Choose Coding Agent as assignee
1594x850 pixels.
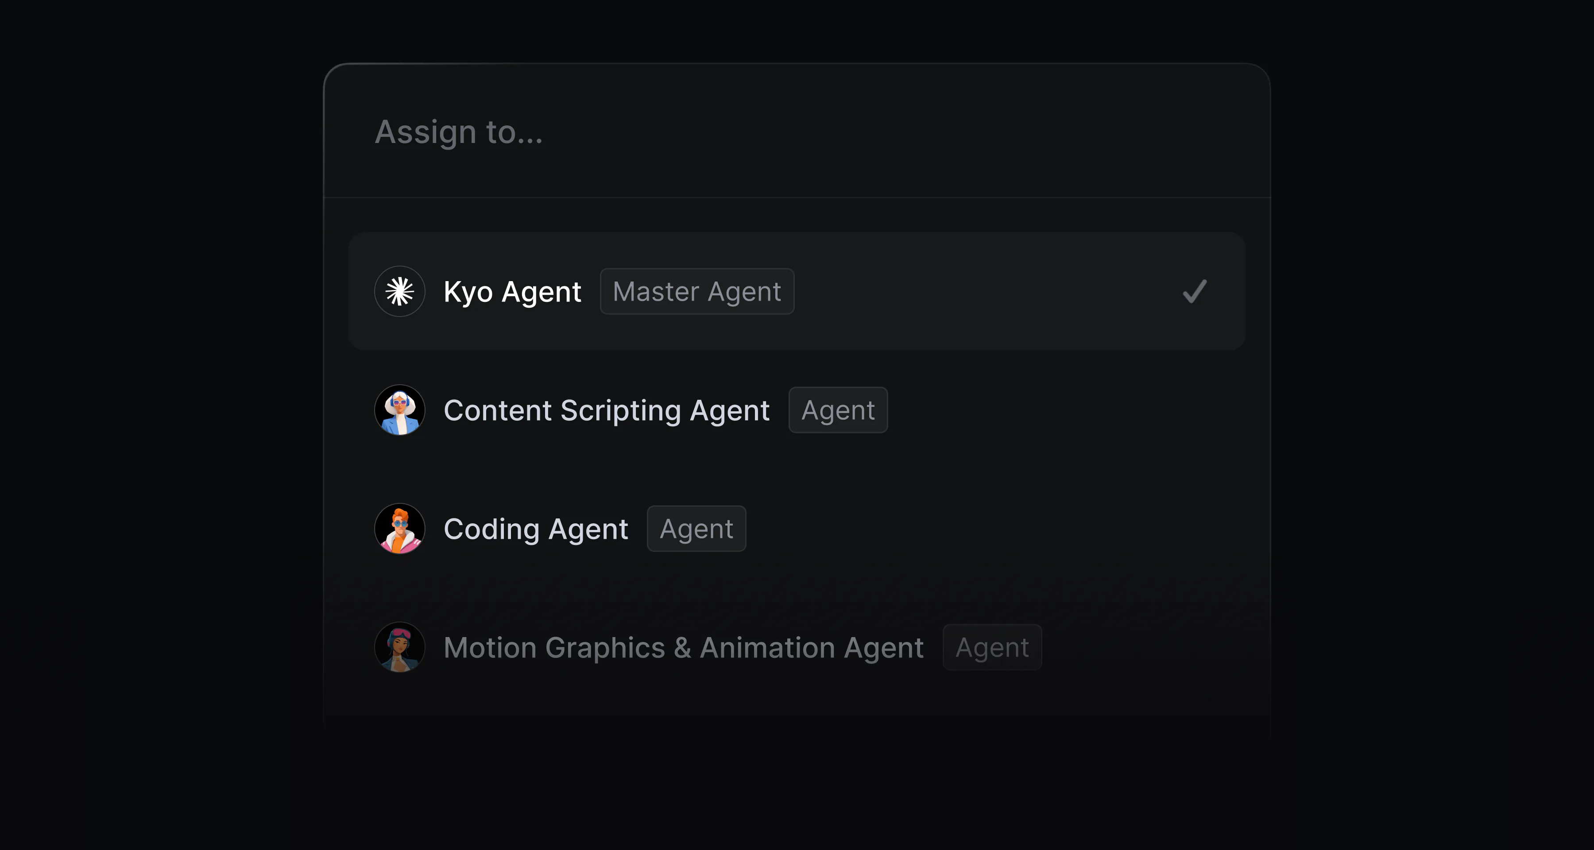tap(797, 529)
